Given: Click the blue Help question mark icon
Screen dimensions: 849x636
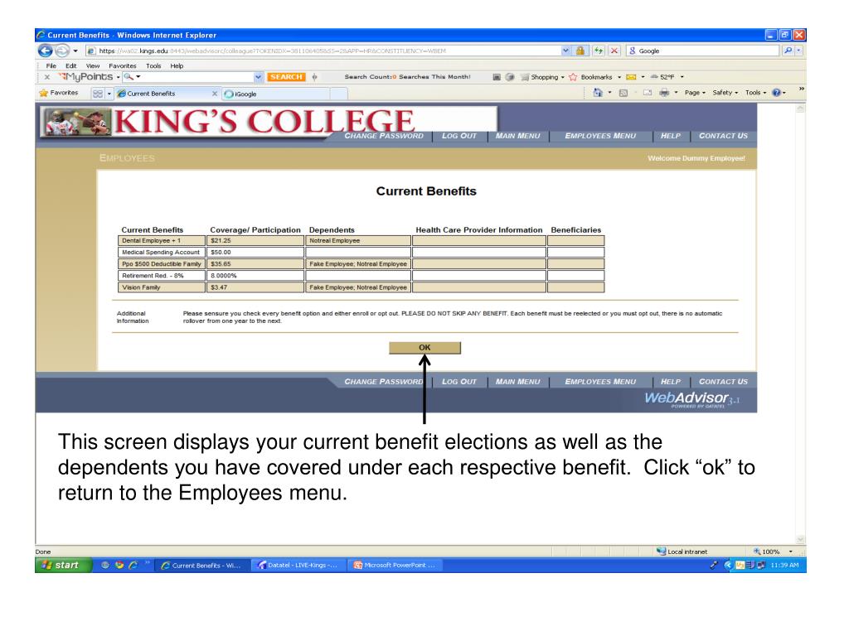Looking at the screenshot, I should [776, 93].
